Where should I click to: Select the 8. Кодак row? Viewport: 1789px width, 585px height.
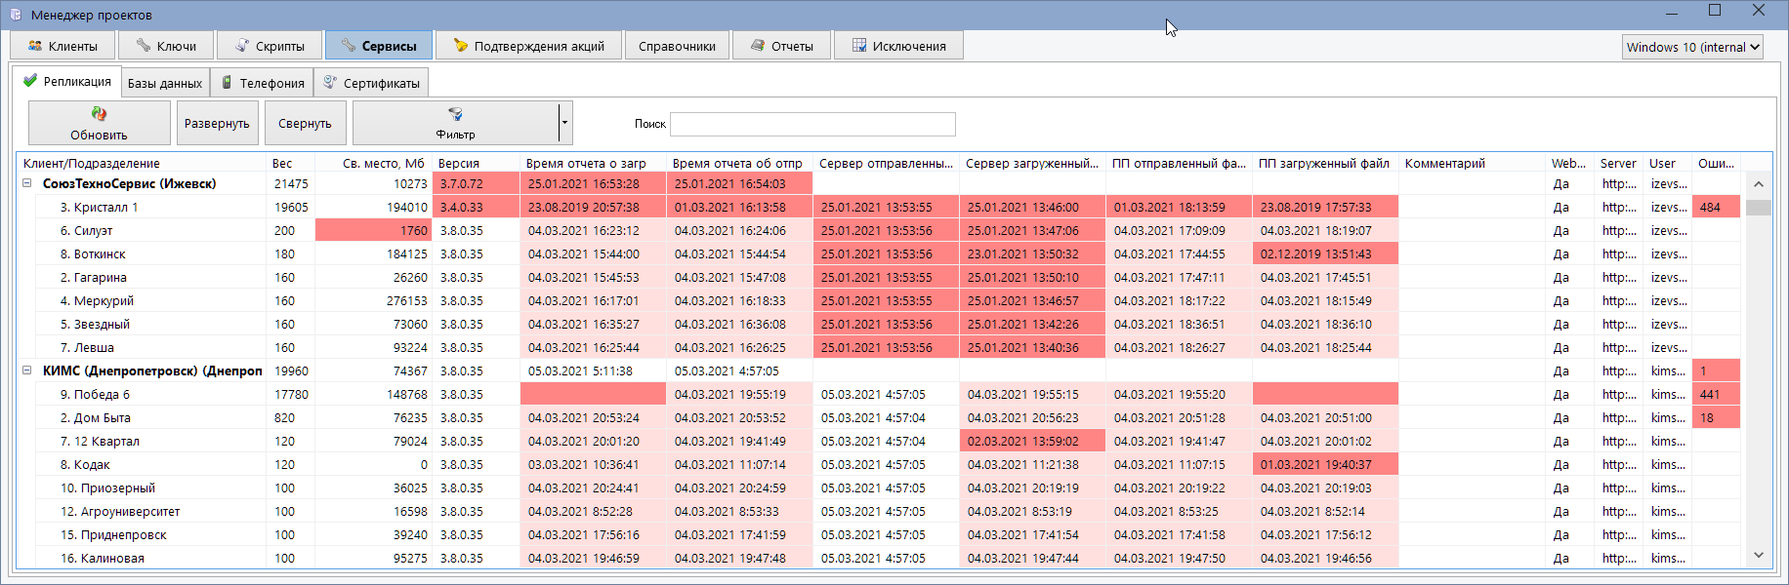pyautogui.click(x=879, y=464)
